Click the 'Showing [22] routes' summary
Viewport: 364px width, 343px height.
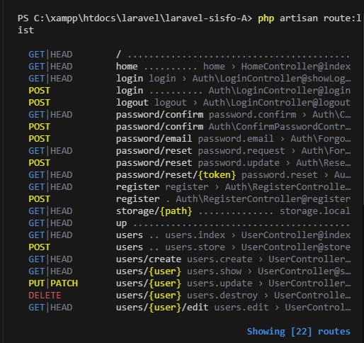pyautogui.click(x=299, y=332)
